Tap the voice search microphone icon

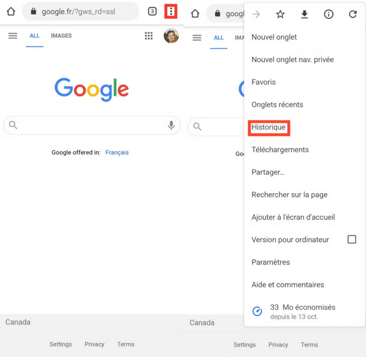171,125
